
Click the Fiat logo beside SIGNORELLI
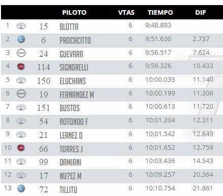coord(21,67)
